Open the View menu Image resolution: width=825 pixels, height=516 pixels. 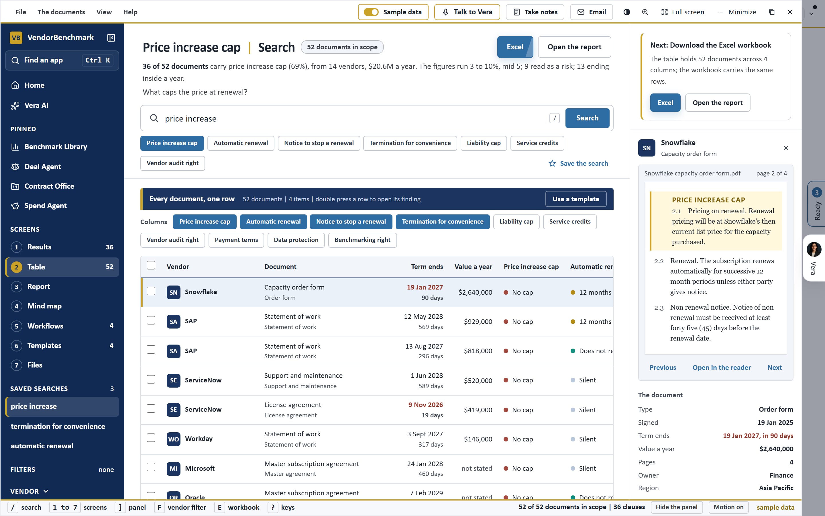tap(104, 12)
